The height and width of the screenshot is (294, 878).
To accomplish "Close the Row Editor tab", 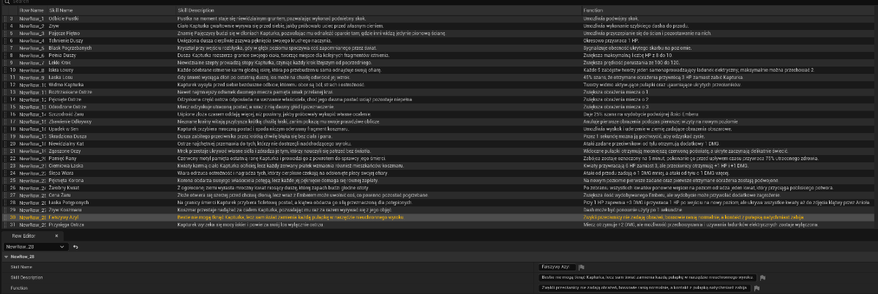I will pyautogui.click(x=56, y=236).
